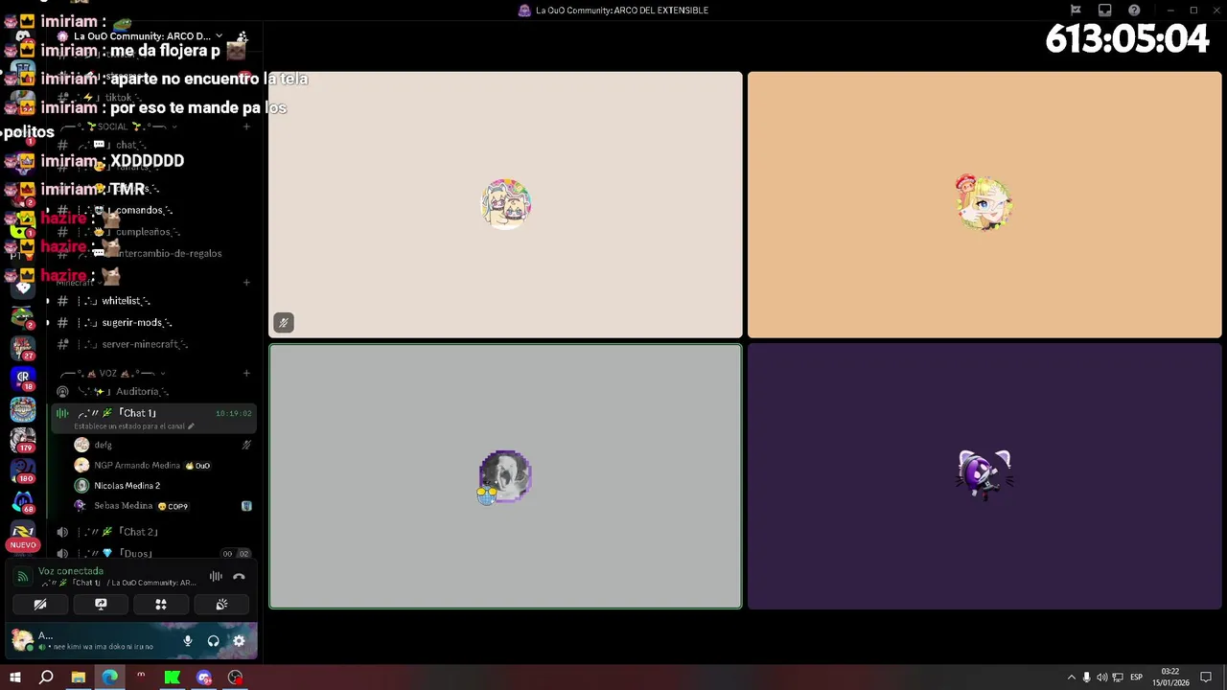
Task: Open the soundboard button
Action: [221, 605]
